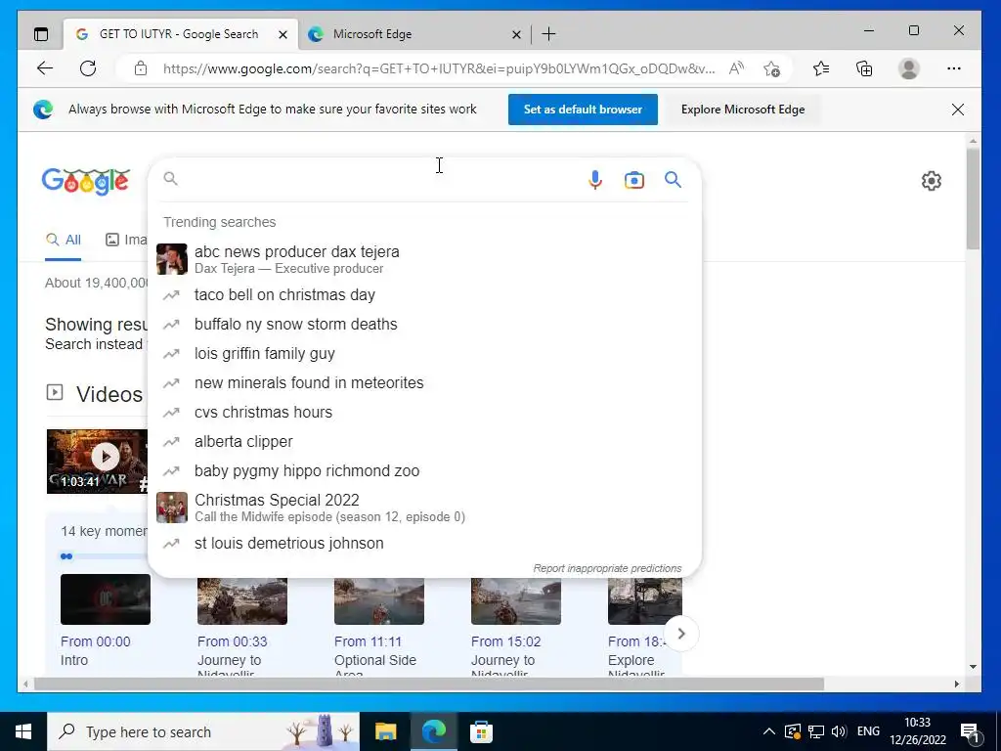Click the vertical page scrollbar thumb
Viewport: 1001px width, 751px height.
click(x=973, y=199)
